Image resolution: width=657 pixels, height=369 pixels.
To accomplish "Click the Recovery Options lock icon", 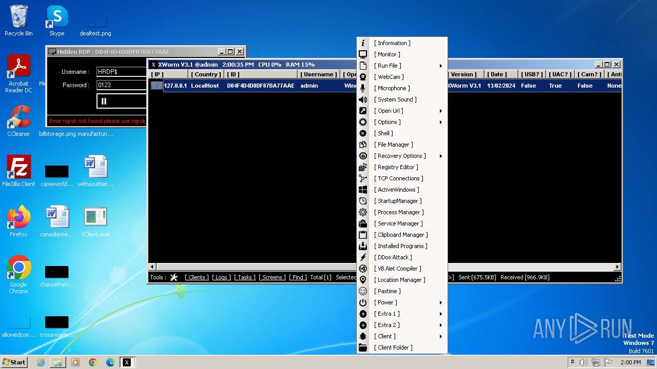I will click(x=363, y=156).
